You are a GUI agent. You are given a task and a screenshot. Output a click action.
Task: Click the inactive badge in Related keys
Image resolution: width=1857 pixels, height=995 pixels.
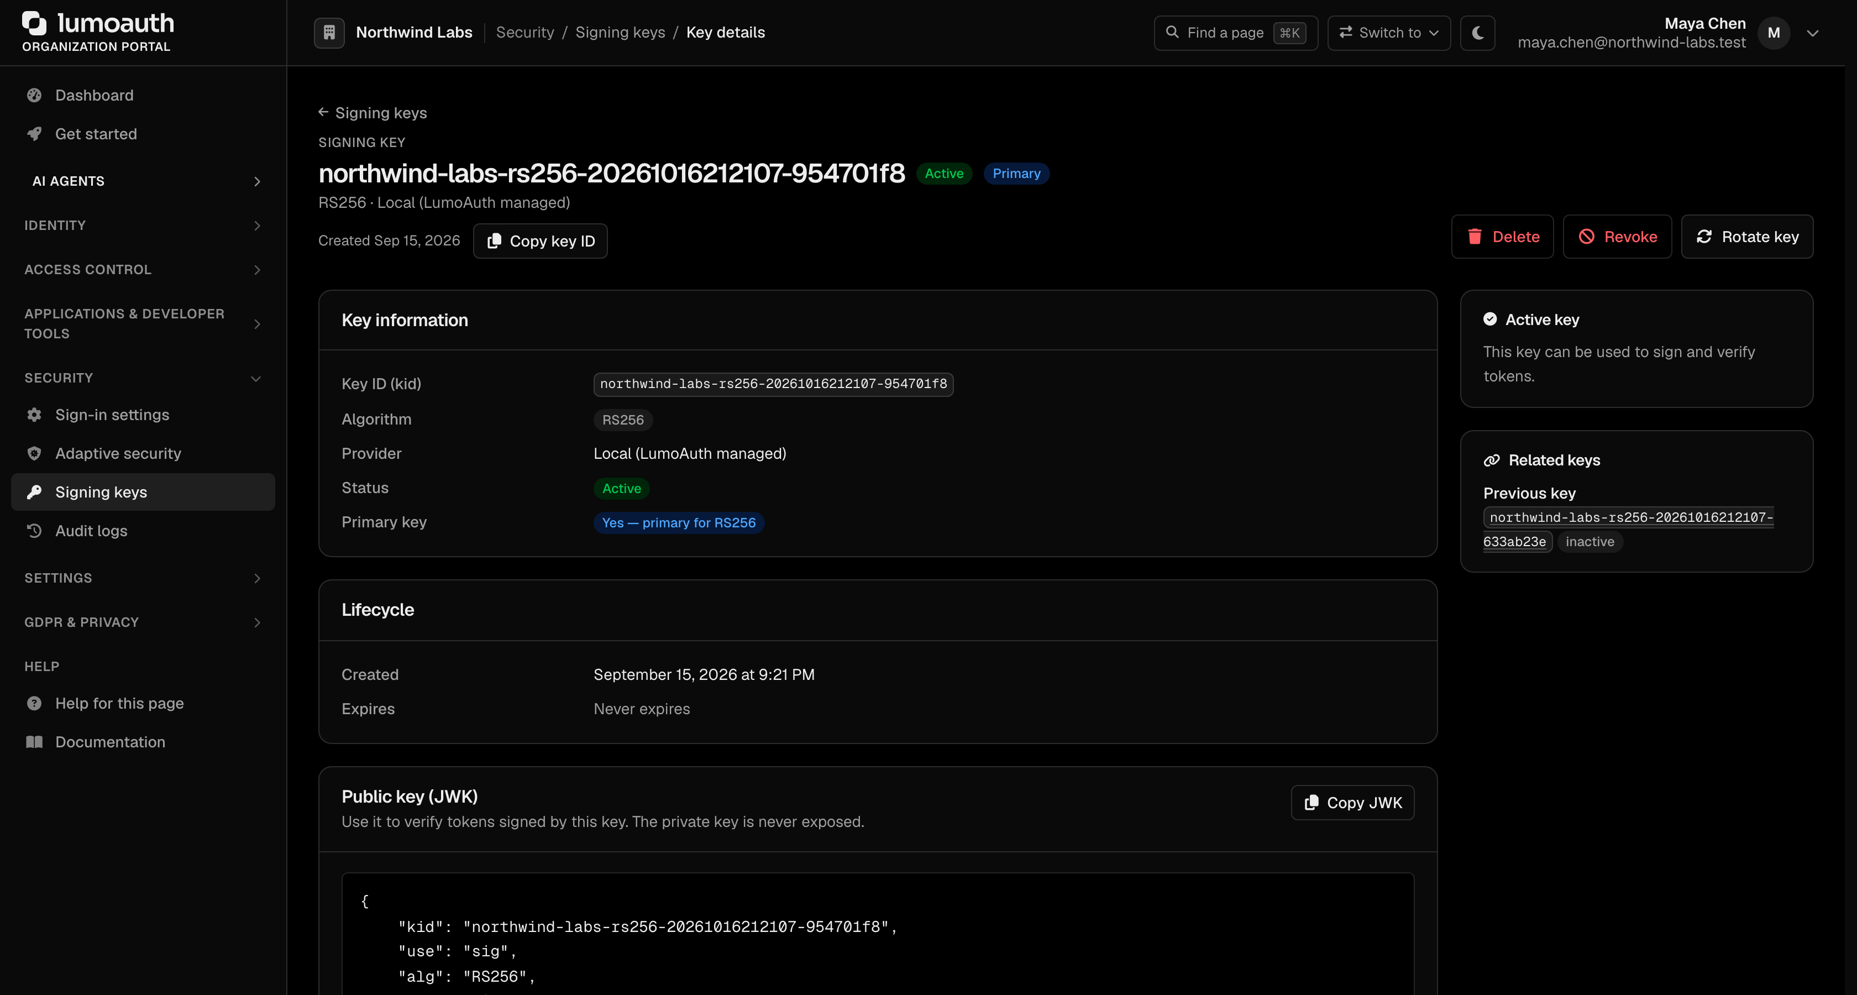click(1590, 542)
